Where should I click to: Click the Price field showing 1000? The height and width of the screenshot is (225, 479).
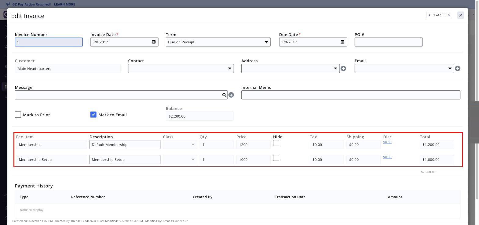point(253,159)
